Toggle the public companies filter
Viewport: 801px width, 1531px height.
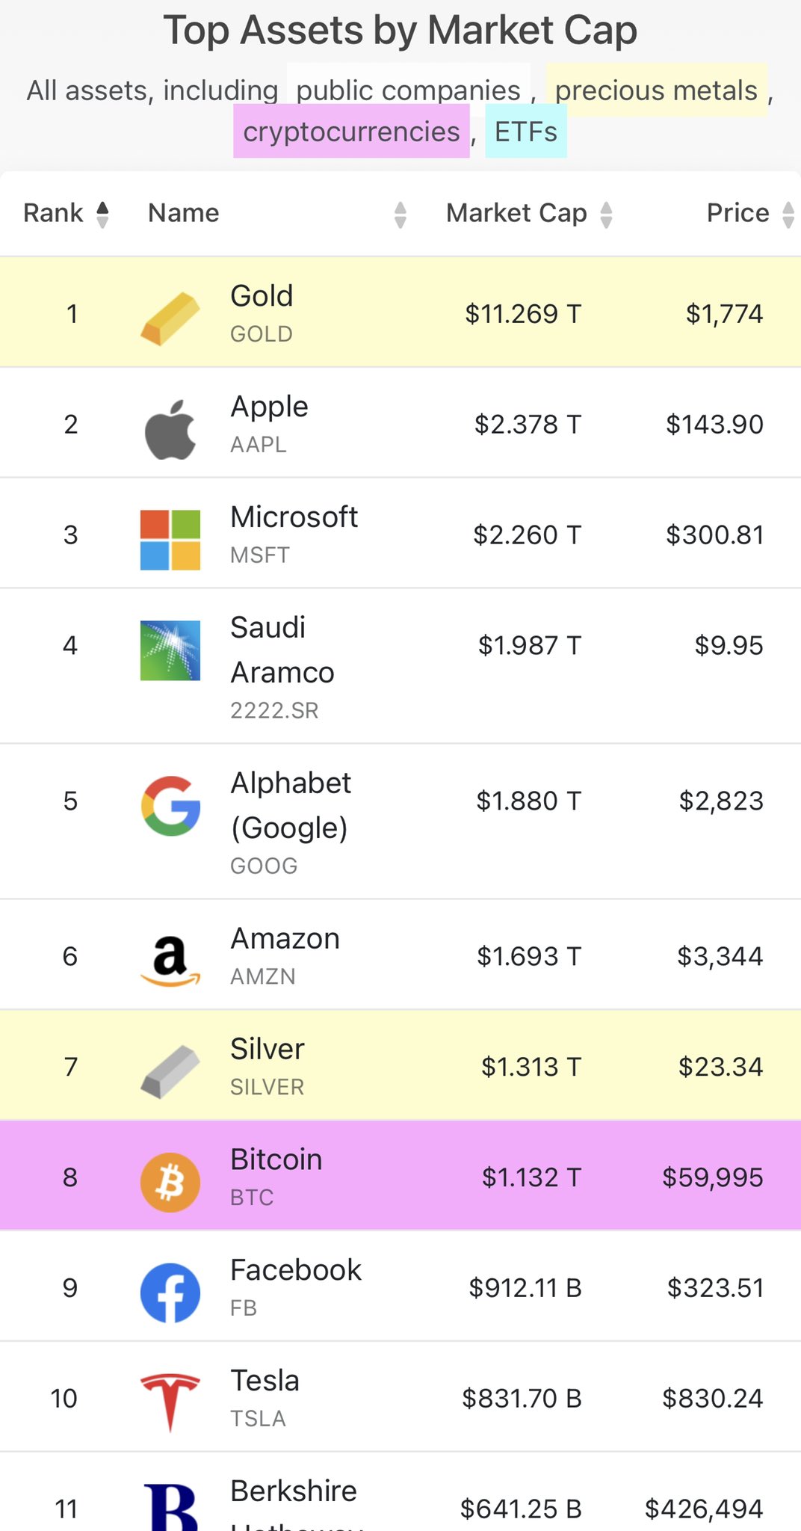coord(408,90)
